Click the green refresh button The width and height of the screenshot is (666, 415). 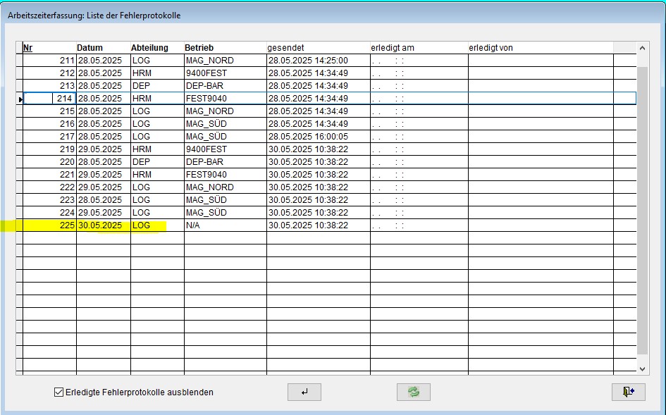413,392
